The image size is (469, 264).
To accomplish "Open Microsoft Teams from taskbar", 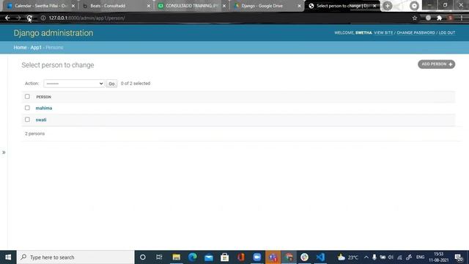I will (x=273, y=257).
